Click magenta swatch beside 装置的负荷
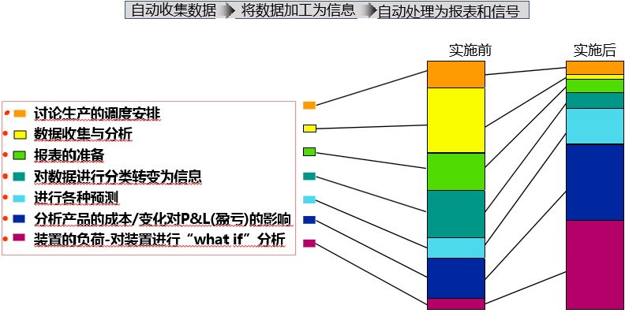This screenshot has height=313, width=625. point(20,238)
